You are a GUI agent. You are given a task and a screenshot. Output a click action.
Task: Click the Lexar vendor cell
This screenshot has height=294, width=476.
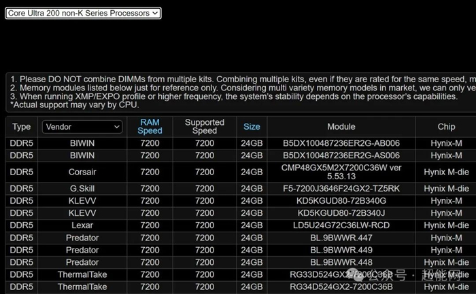(82, 225)
